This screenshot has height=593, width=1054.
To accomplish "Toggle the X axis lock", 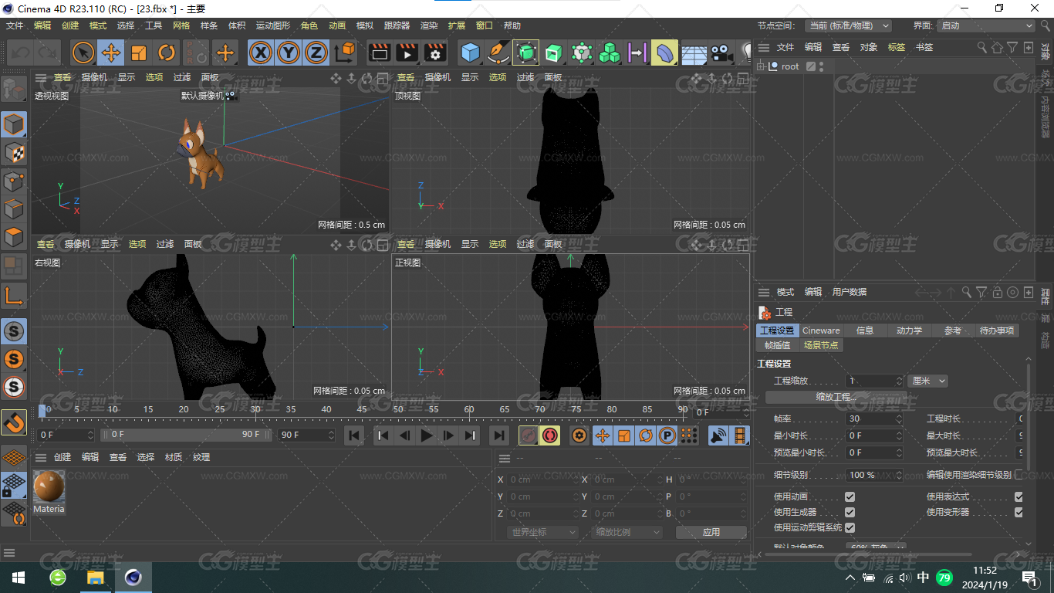I will (262, 53).
